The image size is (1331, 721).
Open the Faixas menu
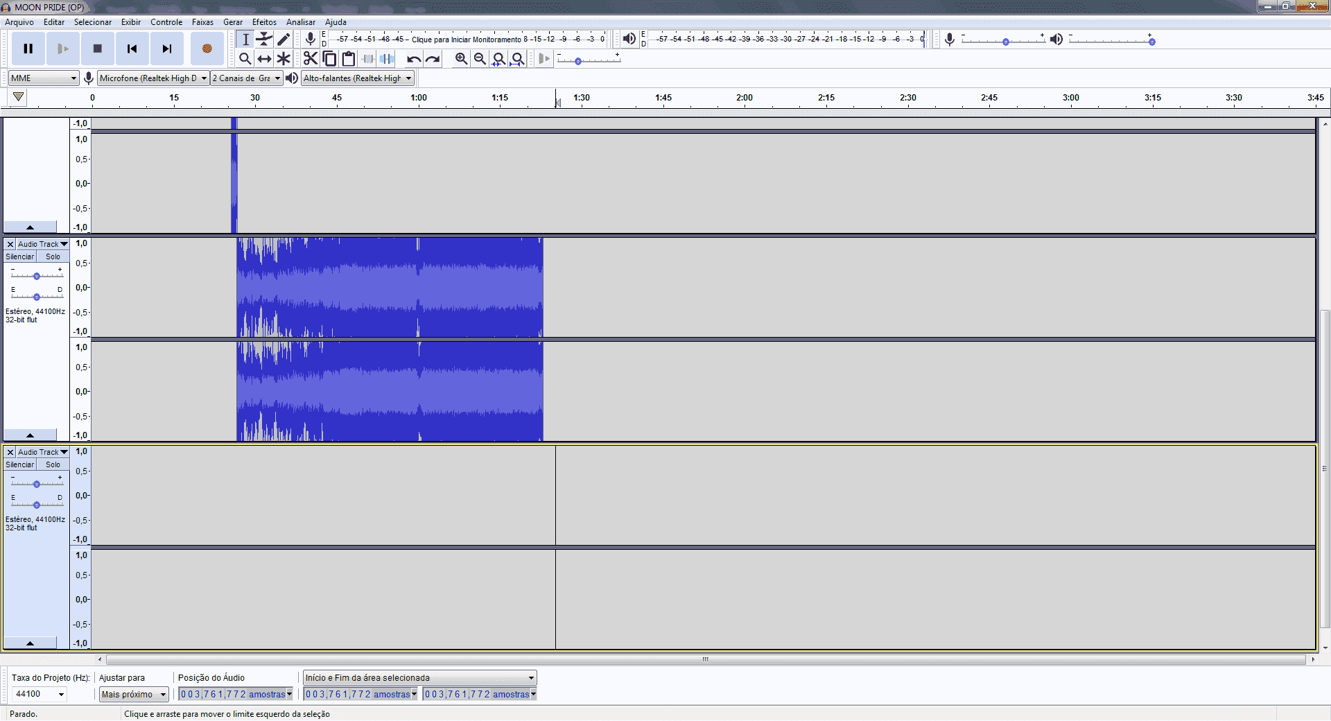[202, 22]
